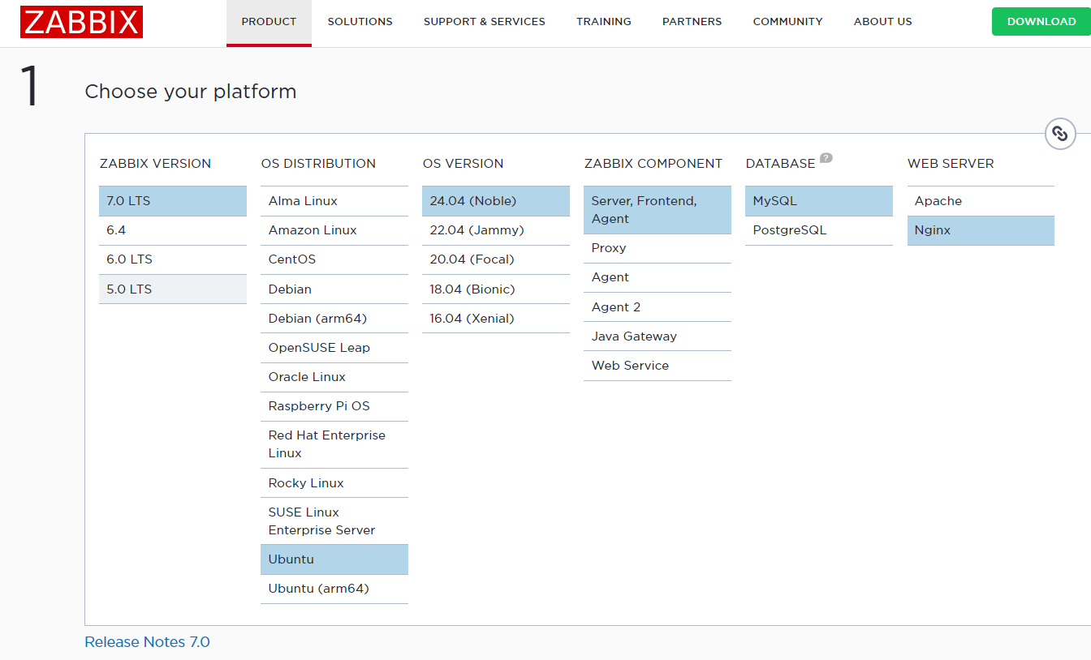Select Server, Frontend, Agent component

[658, 210]
